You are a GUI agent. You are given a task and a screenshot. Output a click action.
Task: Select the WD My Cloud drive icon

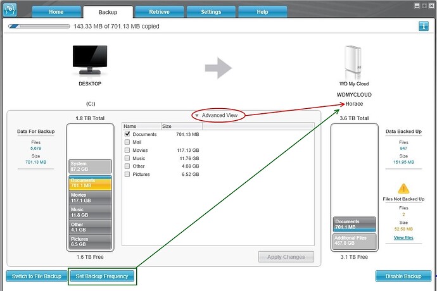pos(353,63)
